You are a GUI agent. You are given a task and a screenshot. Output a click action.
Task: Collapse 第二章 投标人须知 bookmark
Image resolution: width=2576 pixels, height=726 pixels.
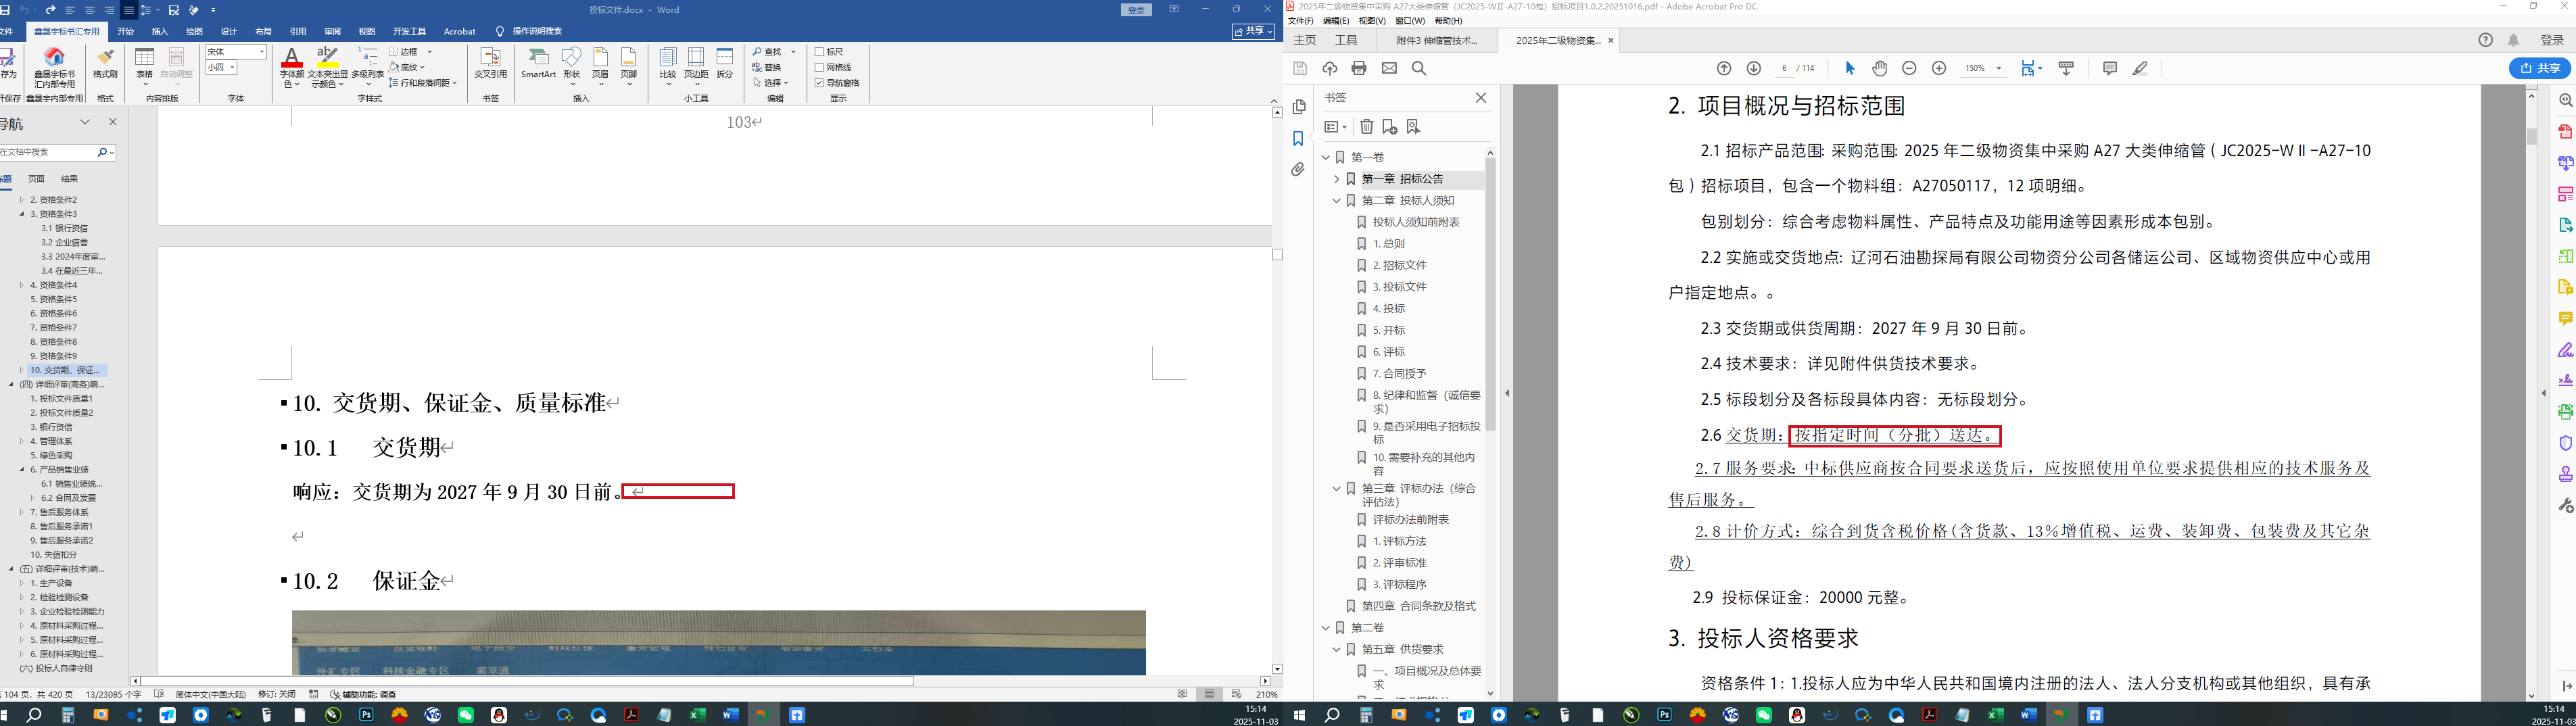[x=1336, y=200]
